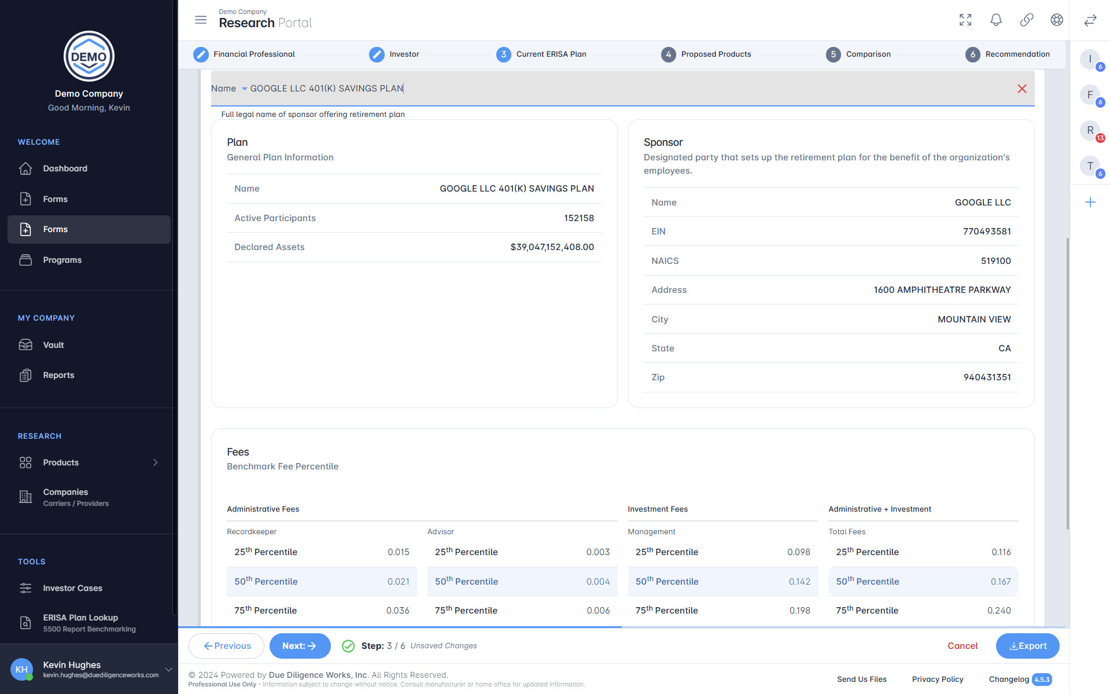
Task: Open the help lifebuoy icon
Action: (x=1057, y=20)
